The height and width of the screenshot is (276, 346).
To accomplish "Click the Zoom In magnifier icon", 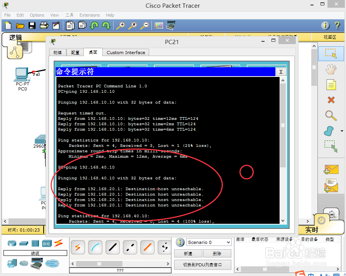I will point(120,26).
